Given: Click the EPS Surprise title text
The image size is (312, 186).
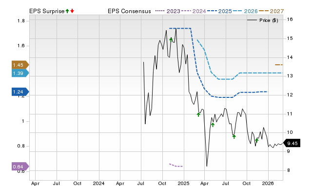Looking at the screenshot, I should click(47, 11).
